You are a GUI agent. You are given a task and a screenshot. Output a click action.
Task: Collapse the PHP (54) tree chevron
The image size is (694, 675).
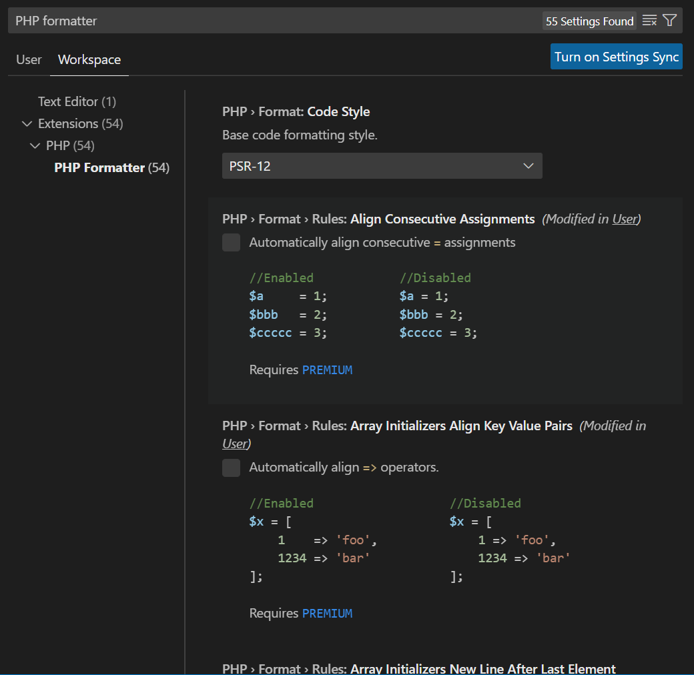coord(35,145)
